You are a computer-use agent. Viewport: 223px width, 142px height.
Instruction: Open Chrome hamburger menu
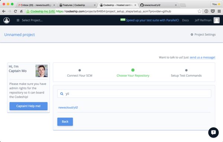219,11
